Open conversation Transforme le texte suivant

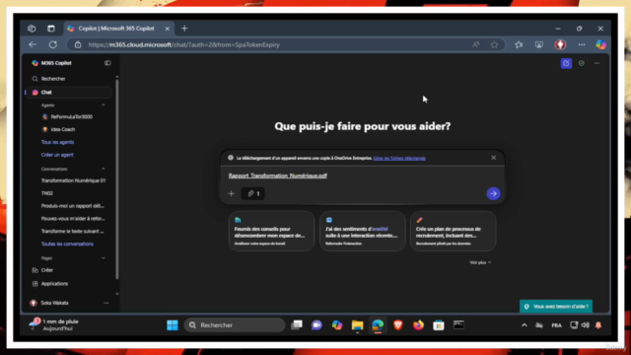click(72, 232)
